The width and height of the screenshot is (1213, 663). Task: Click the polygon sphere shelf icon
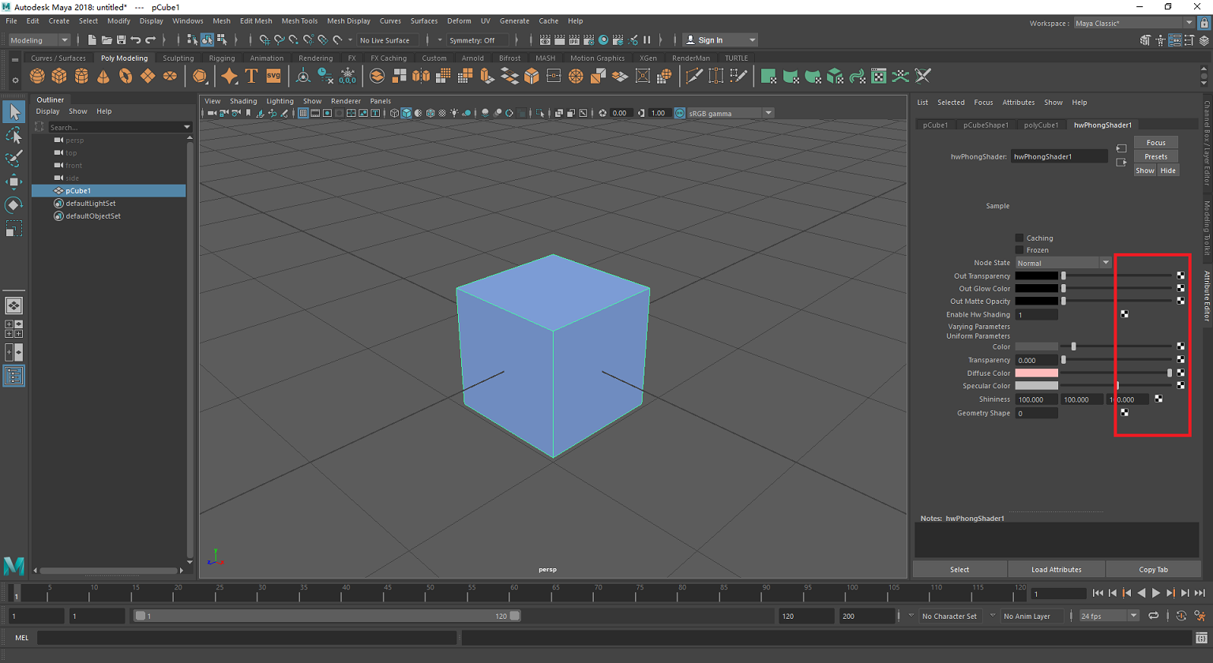click(37, 76)
